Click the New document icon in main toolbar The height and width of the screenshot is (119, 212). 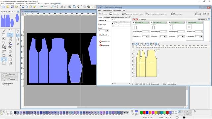pos(3,7)
